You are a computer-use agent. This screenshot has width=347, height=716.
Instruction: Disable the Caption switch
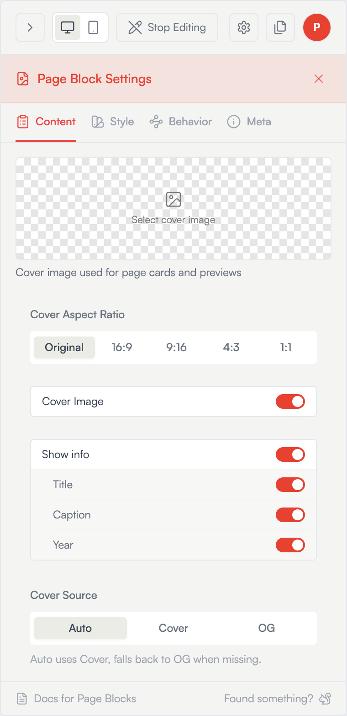point(290,515)
